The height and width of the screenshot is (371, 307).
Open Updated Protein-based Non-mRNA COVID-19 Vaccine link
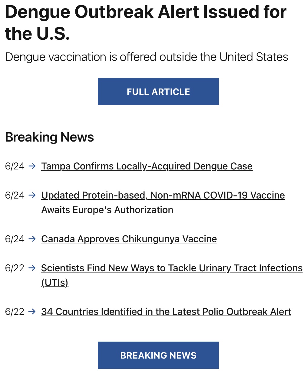(163, 195)
